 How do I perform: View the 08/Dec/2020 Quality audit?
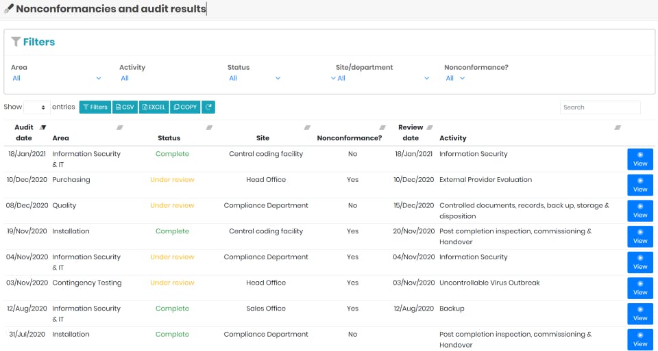click(640, 211)
